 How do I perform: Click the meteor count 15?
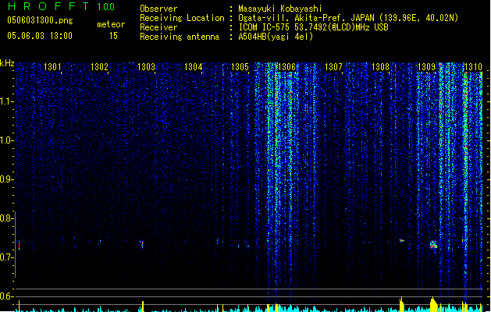[x=113, y=36]
